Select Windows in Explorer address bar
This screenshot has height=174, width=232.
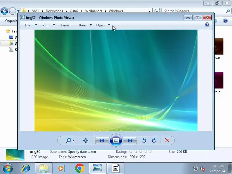116,11
